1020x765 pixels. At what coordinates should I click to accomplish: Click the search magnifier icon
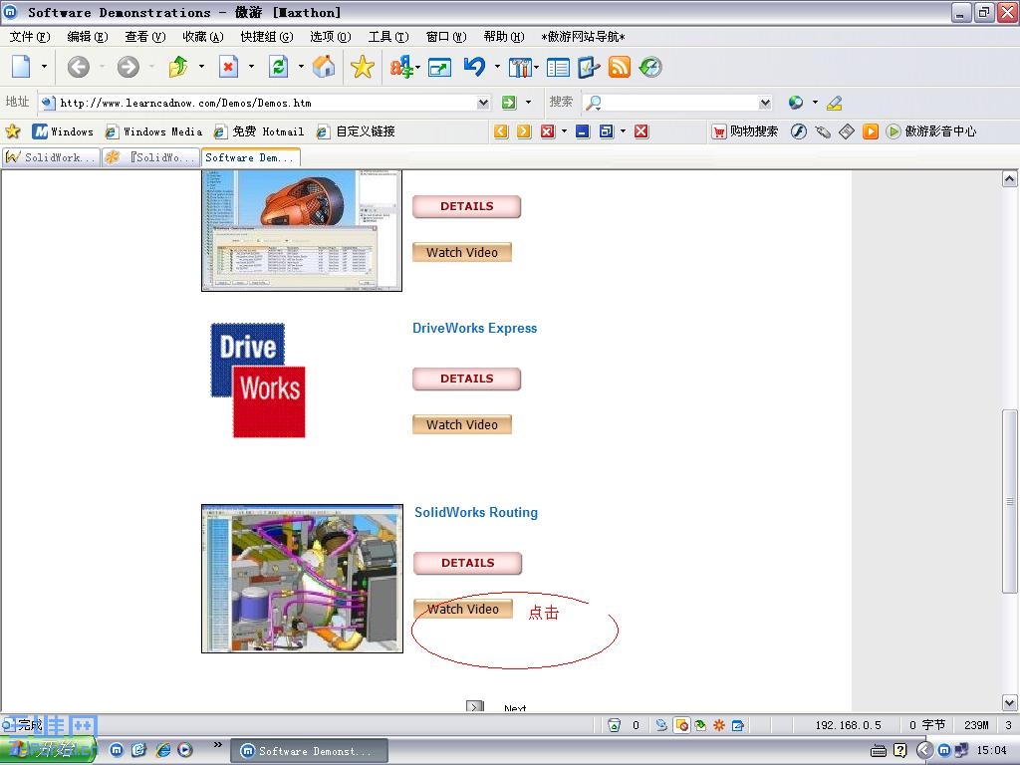coord(594,103)
